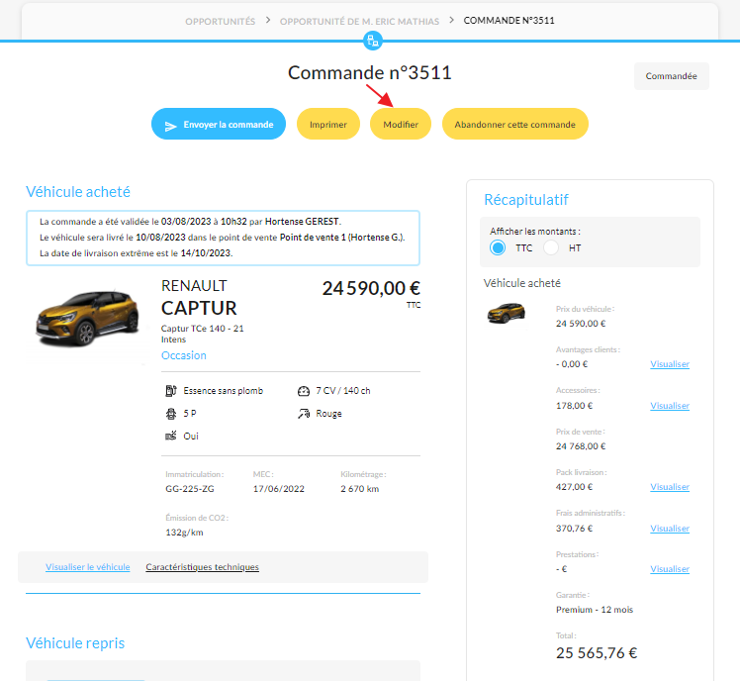This screenshot has width=740, height=681.
Task: Click the Modifier button
Action: coord(401,124)
